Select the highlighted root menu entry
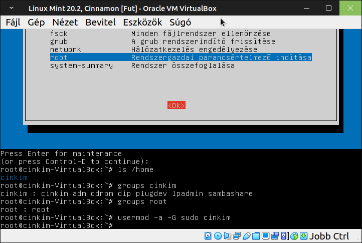 pos(181,57)
